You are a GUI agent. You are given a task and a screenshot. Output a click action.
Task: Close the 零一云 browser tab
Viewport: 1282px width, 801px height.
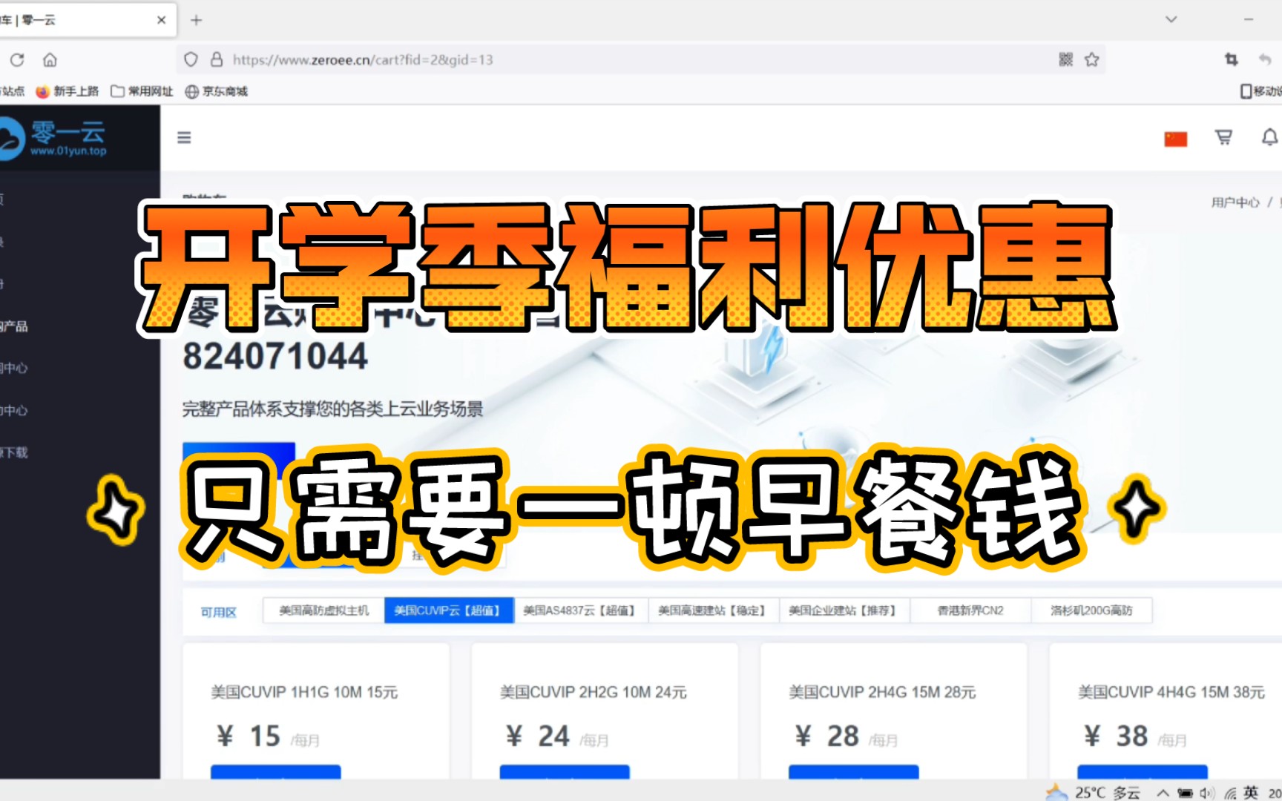(161, 20)
